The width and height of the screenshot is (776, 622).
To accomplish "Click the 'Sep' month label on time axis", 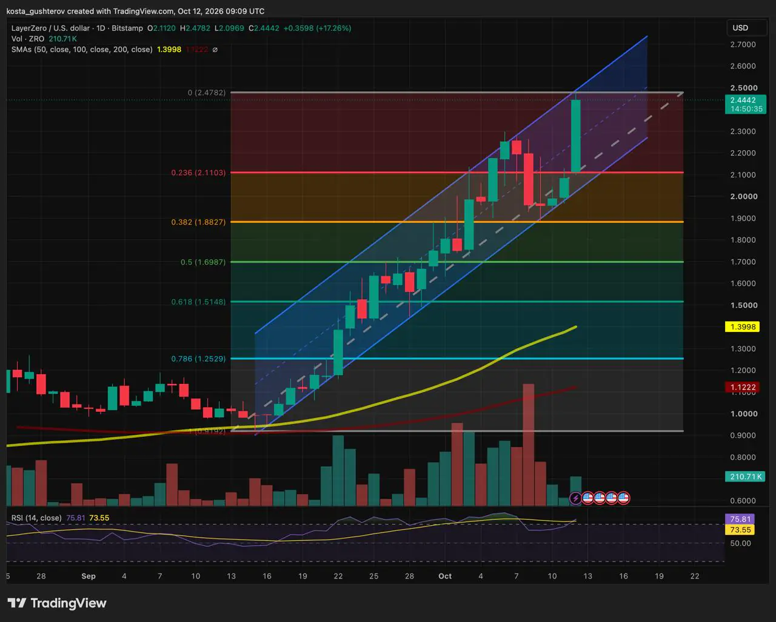I will [89, 576].
